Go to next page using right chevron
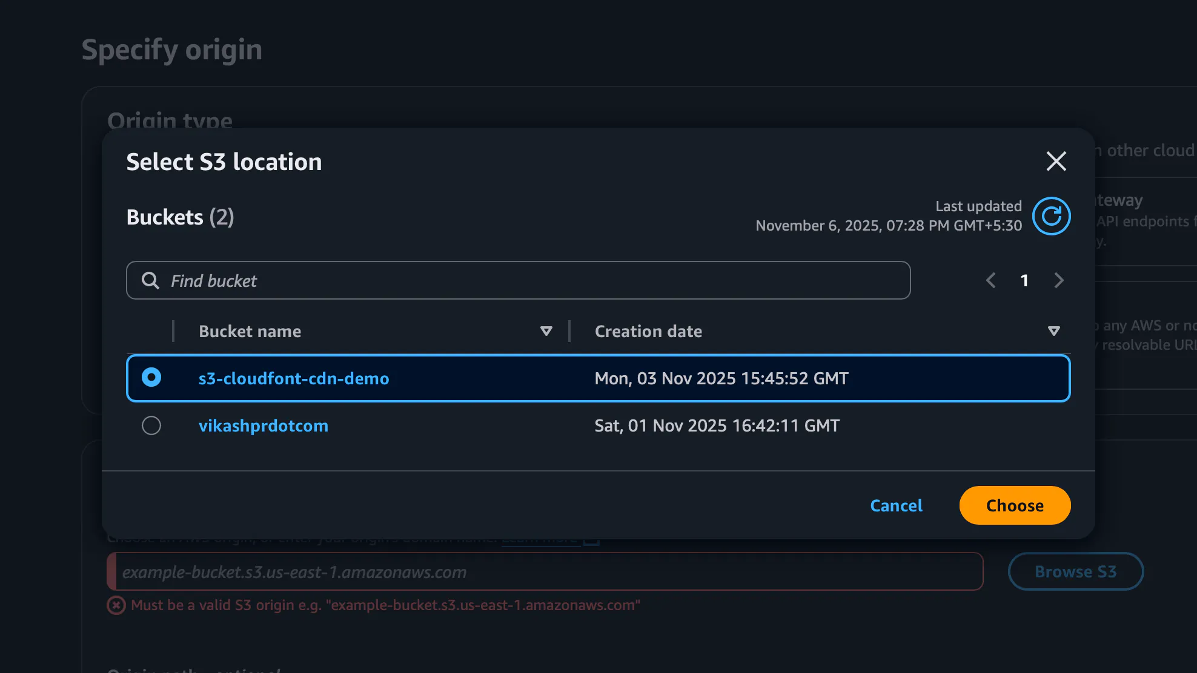1197x673 pixels. click(x=1058, y=280)
